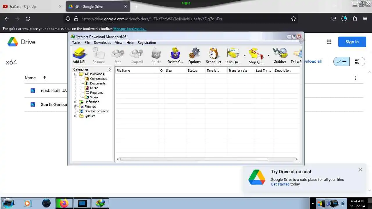Bookmark this page with star icon

click(294, 19)
